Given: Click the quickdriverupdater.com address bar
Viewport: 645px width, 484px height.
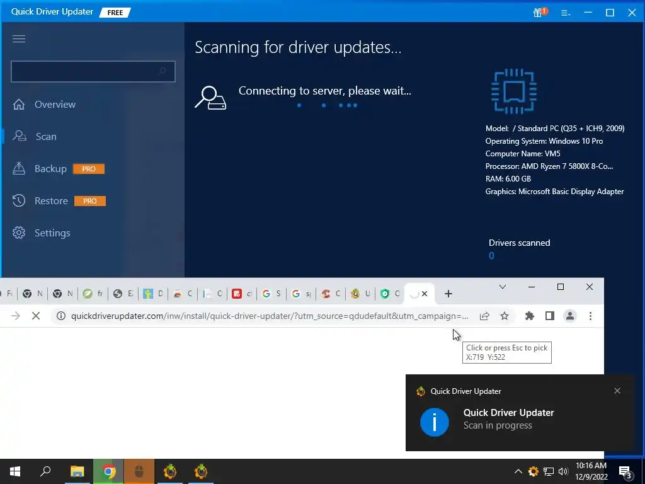Looking at the screenshot, I should pos(270,316).
